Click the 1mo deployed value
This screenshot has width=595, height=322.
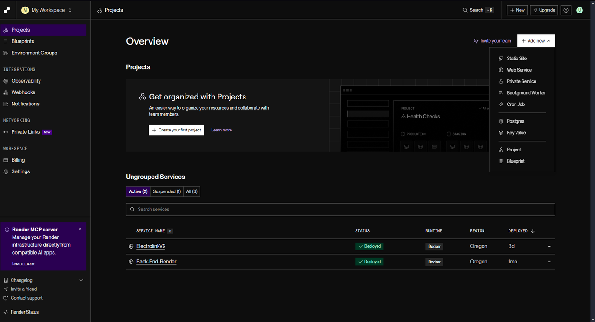point(513,262)
